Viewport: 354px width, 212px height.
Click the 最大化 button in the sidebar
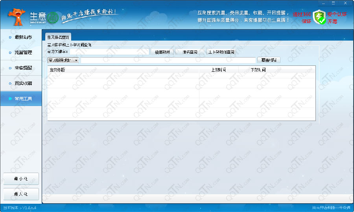coord(21,194)
